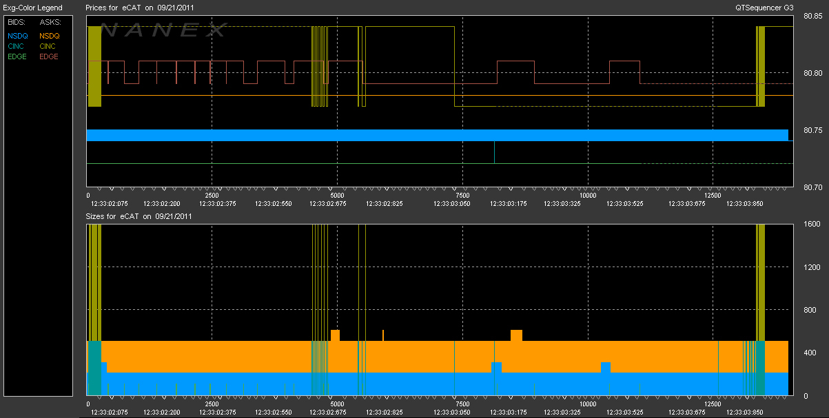Select timestamp 12:33:02:375 under the prices chart
Screen dimensions: 829x418
pos(218,204)
